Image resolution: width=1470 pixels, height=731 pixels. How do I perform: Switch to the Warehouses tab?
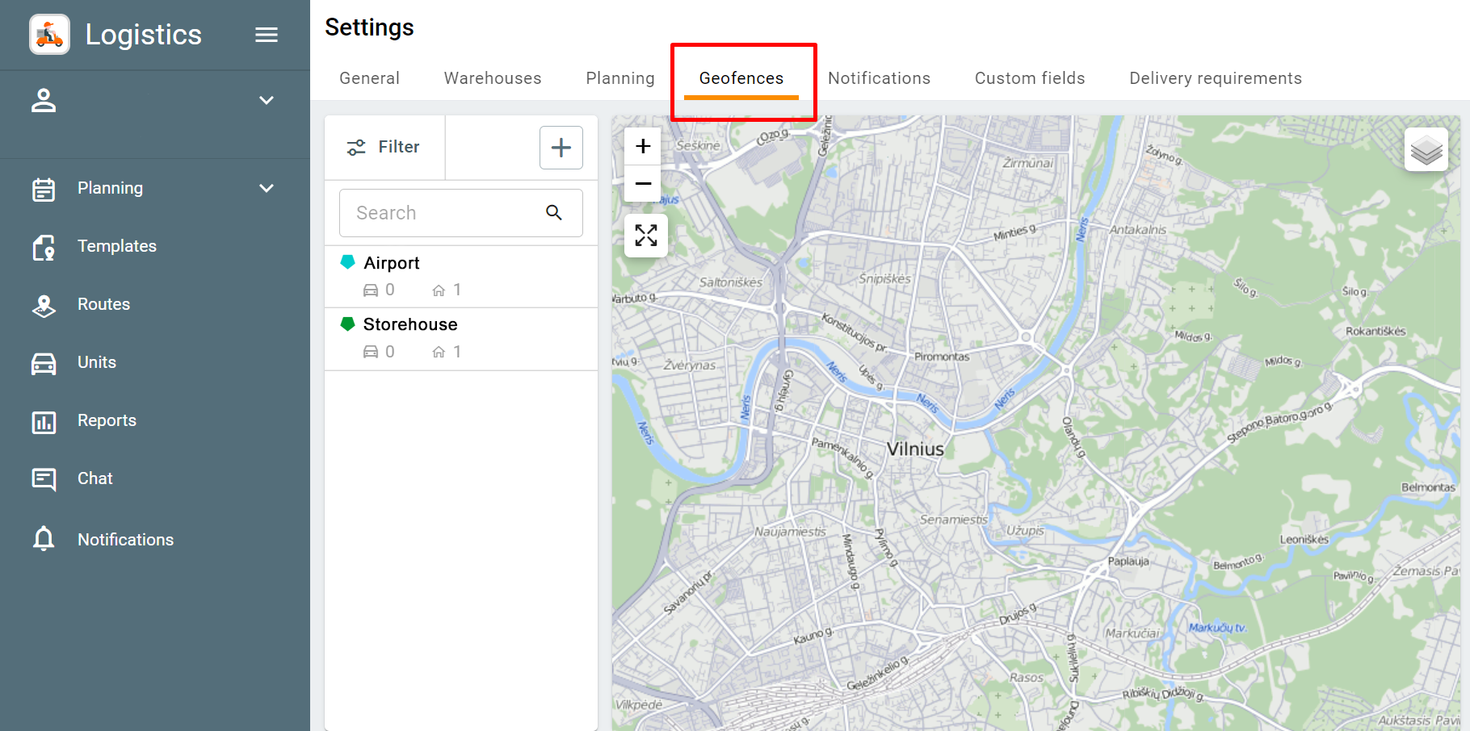(x=492, y=77)
